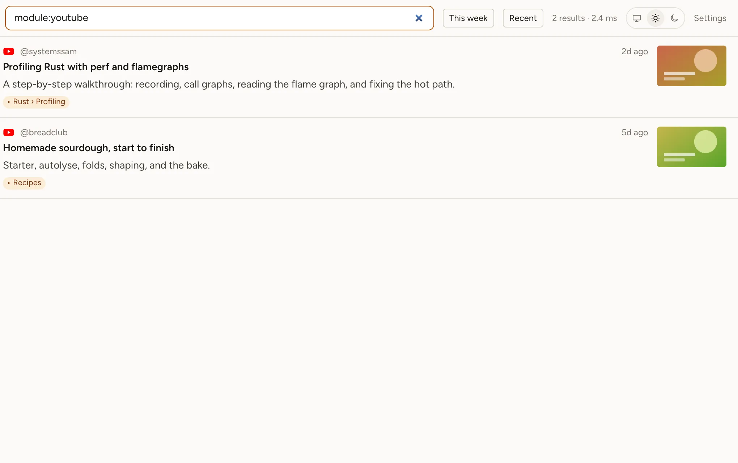
Task: Expand the Rust › Profiling tag
Action: 36,102
